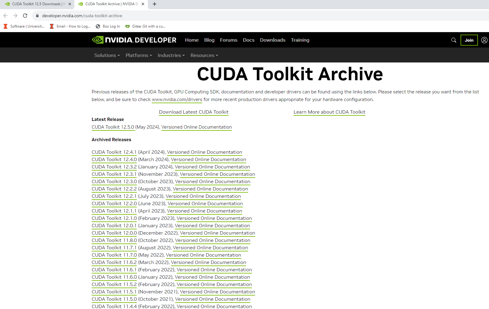489x309 pixels.
Task: Click the padlock site info icon
Action: click(x=37, y=16)
